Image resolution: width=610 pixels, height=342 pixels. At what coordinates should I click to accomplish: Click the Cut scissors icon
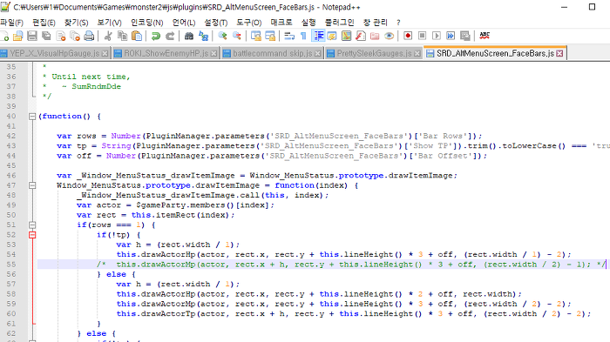pos(108,37)
